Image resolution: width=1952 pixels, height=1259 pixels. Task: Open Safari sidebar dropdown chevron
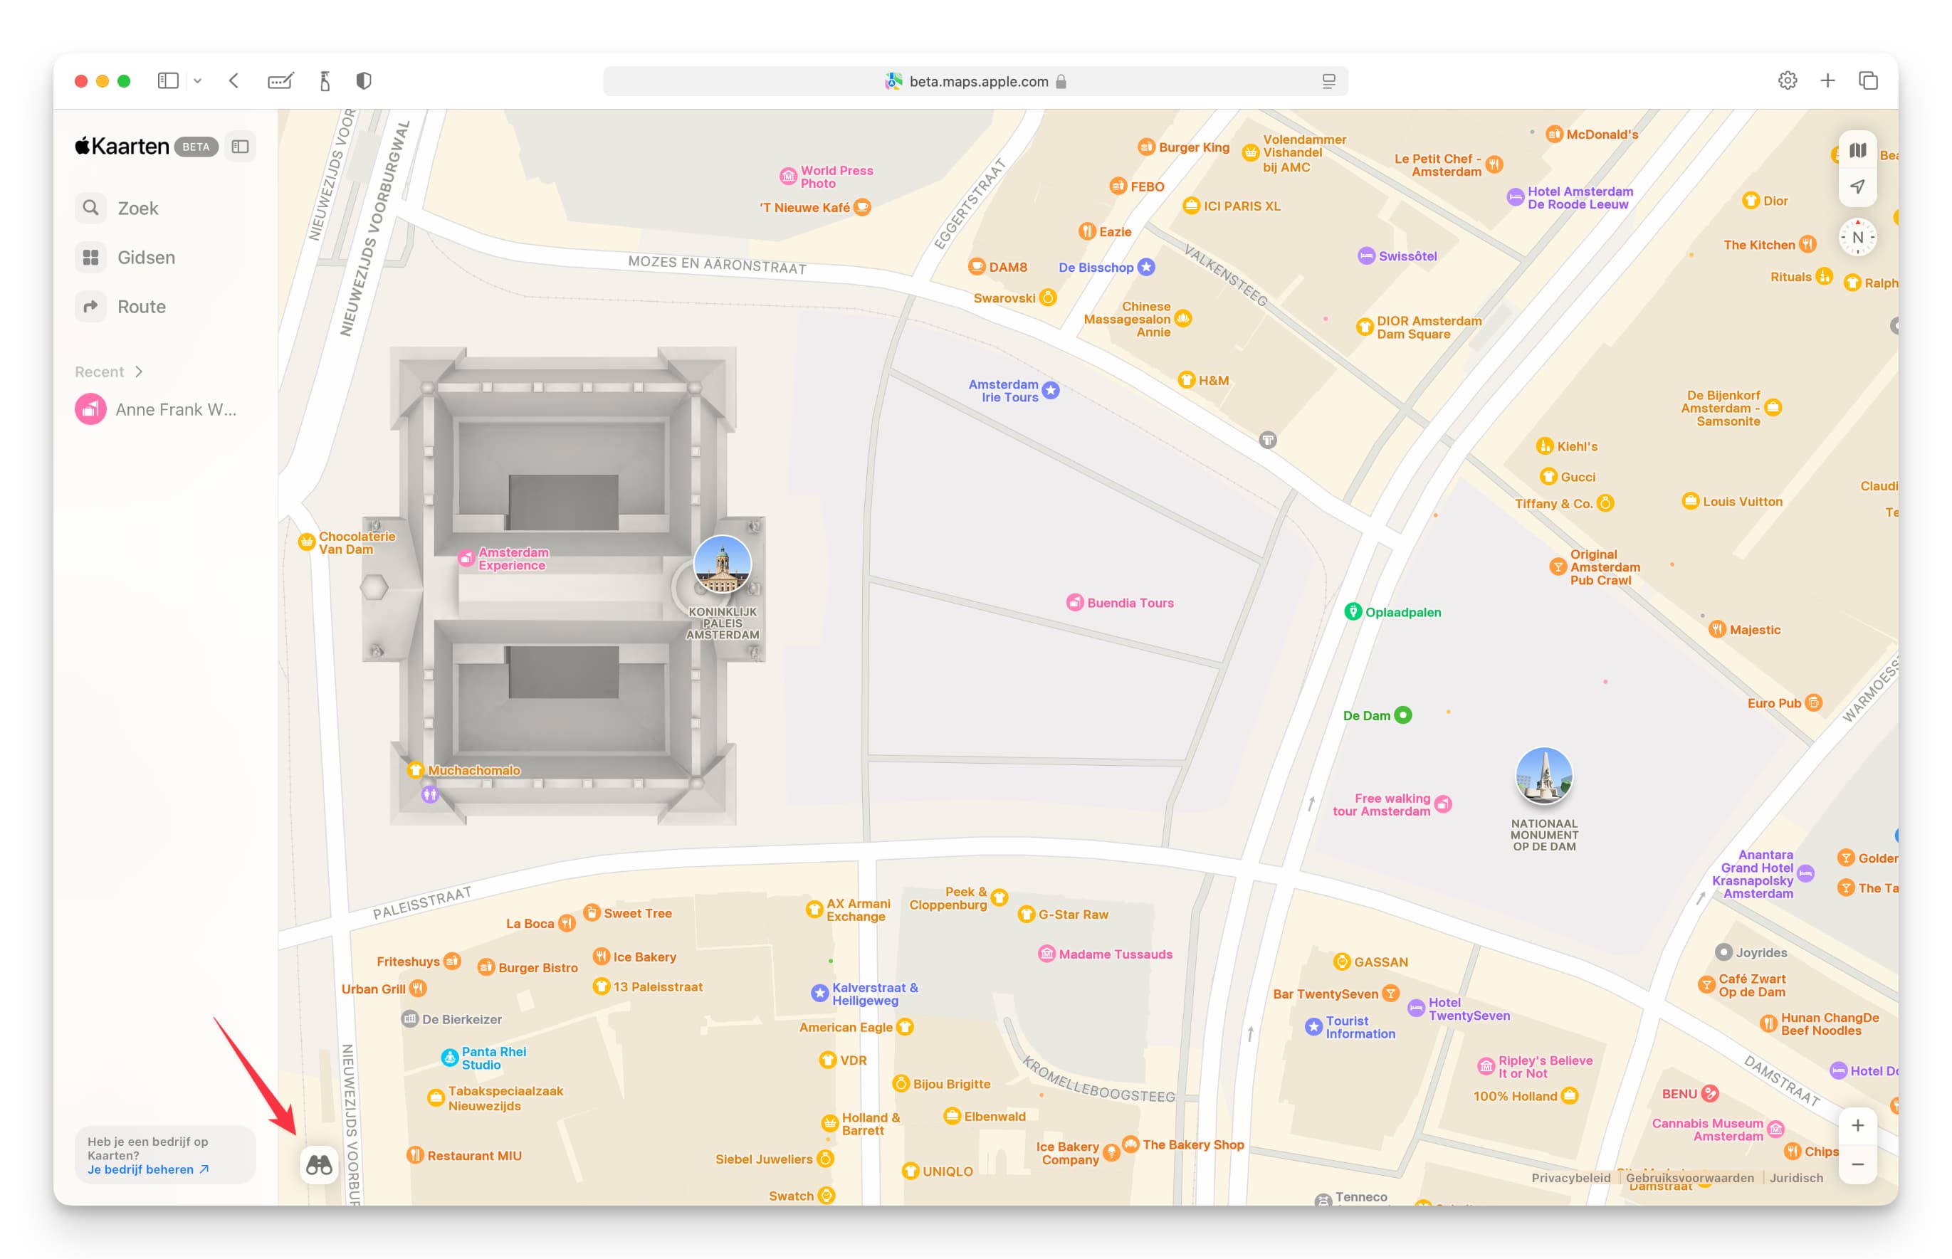pos(197,81)
